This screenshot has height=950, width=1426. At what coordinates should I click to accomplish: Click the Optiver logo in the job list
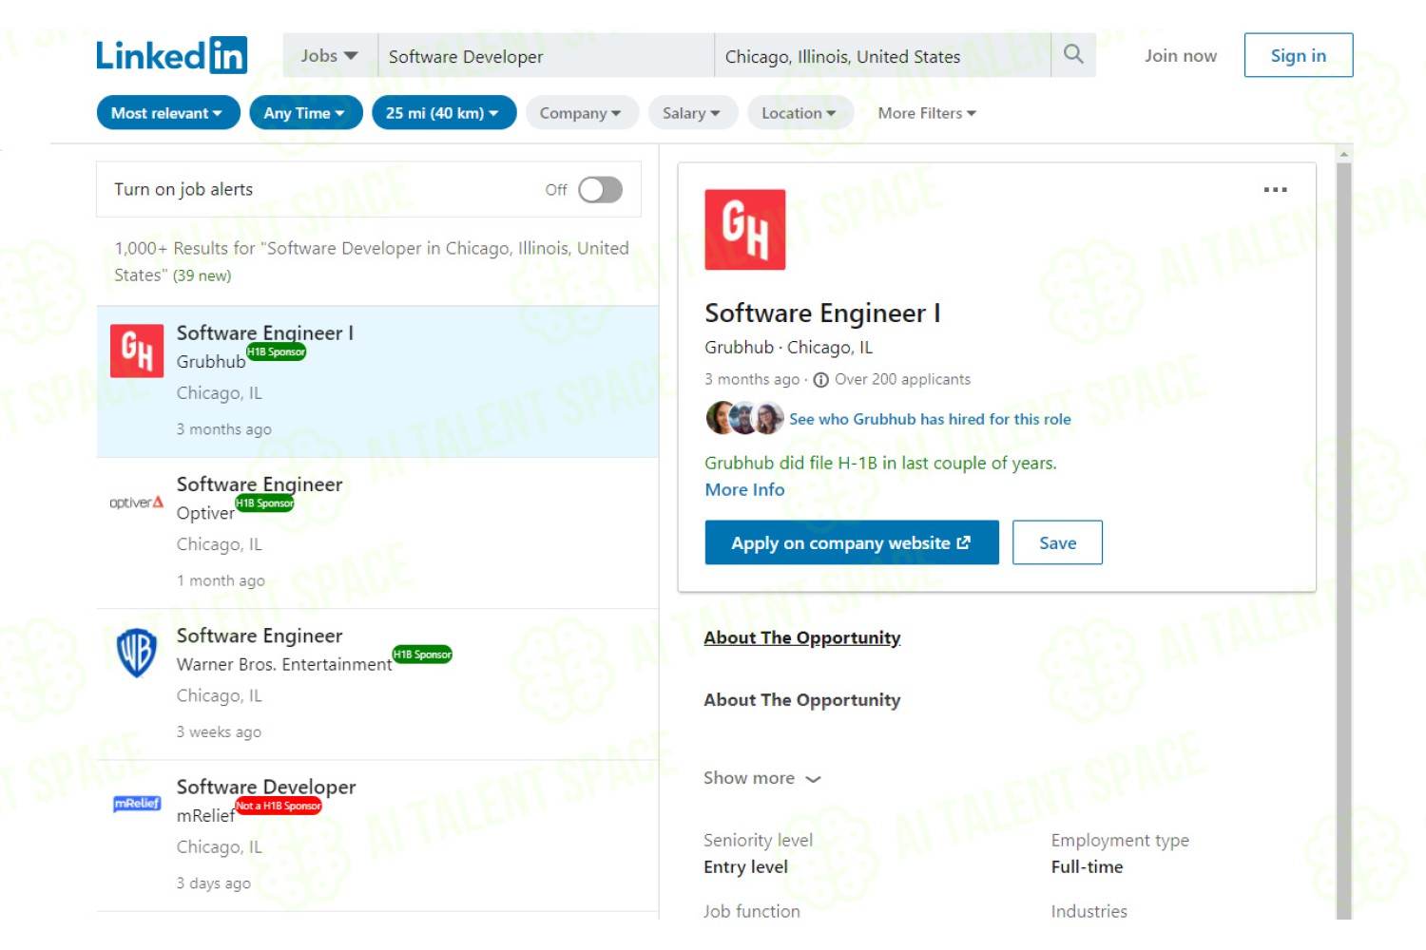coord(137,503)
